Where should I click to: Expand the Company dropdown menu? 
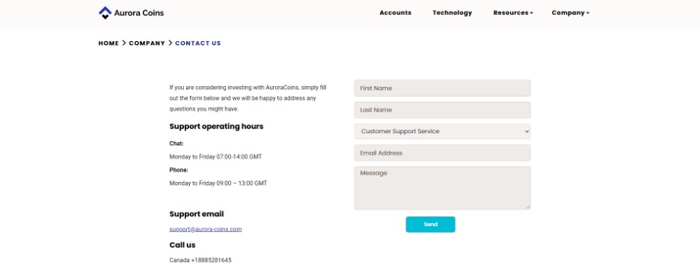570,13
